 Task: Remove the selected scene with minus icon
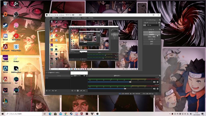pyautogui.click(x=49, y=91)
